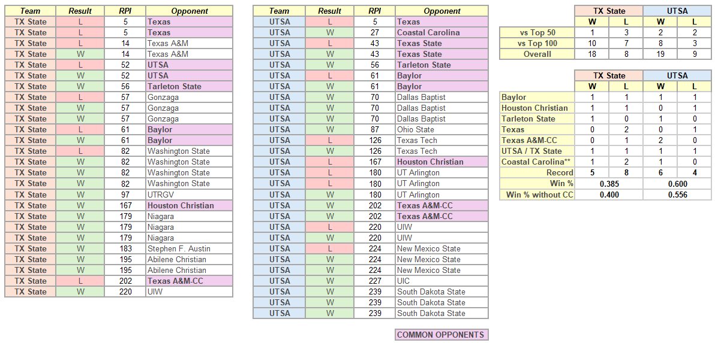The height and width of the screenshot is (343, 715).
Task: Select the value 10 in vs Top 100 row
Action: [x=592, y=43]
